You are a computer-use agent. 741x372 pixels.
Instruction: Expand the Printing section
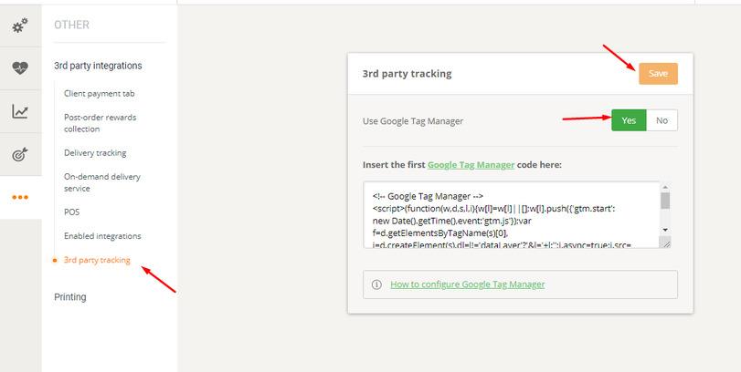tap(70, 297)
